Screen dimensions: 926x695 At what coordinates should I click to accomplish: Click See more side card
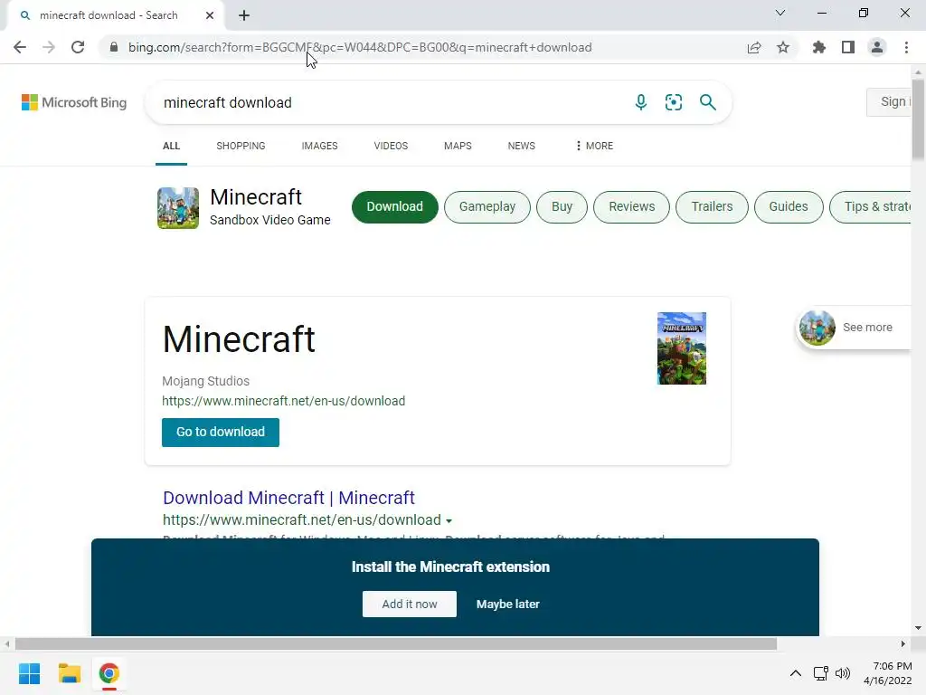tap(854, 328)
